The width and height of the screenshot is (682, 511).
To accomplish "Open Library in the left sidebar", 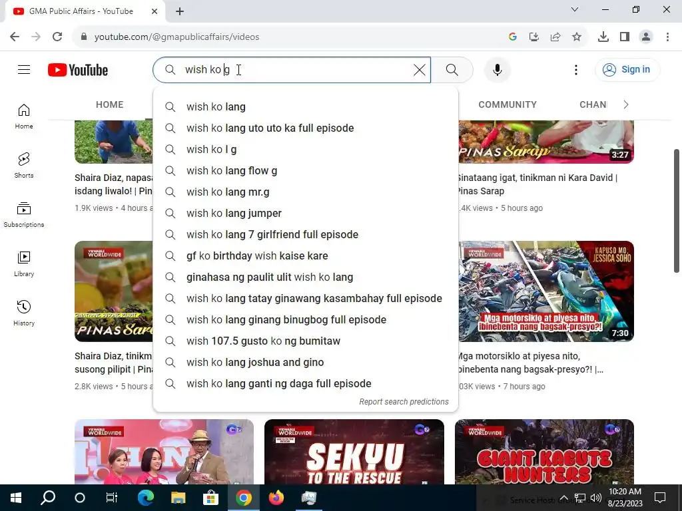I will pos(24,263).
